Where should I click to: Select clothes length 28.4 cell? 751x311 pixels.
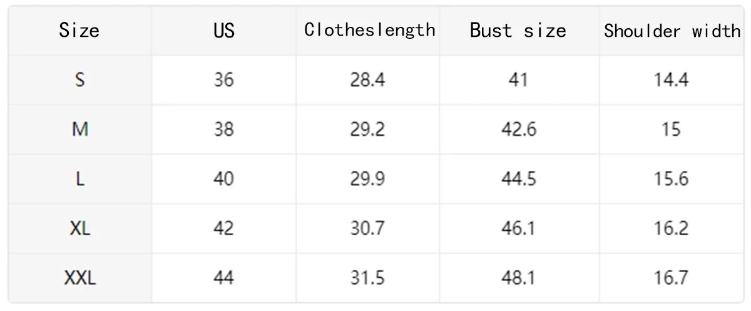368,79
